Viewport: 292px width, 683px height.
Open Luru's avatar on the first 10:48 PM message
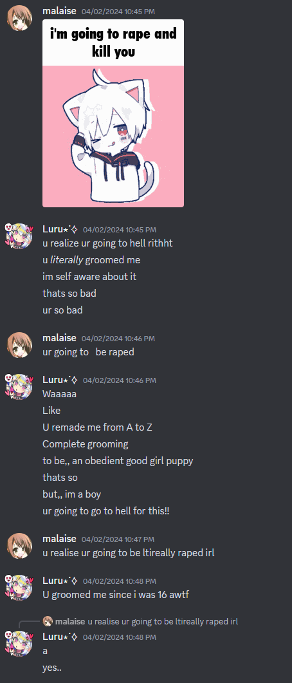point(19,588)
